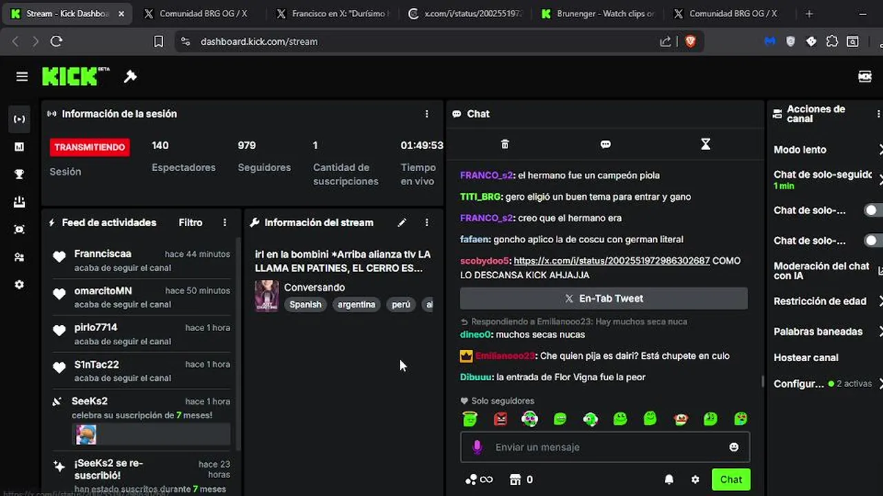Click the TRANSMITIENDO status badge
The image size is (883, 496).
point(90,147)
